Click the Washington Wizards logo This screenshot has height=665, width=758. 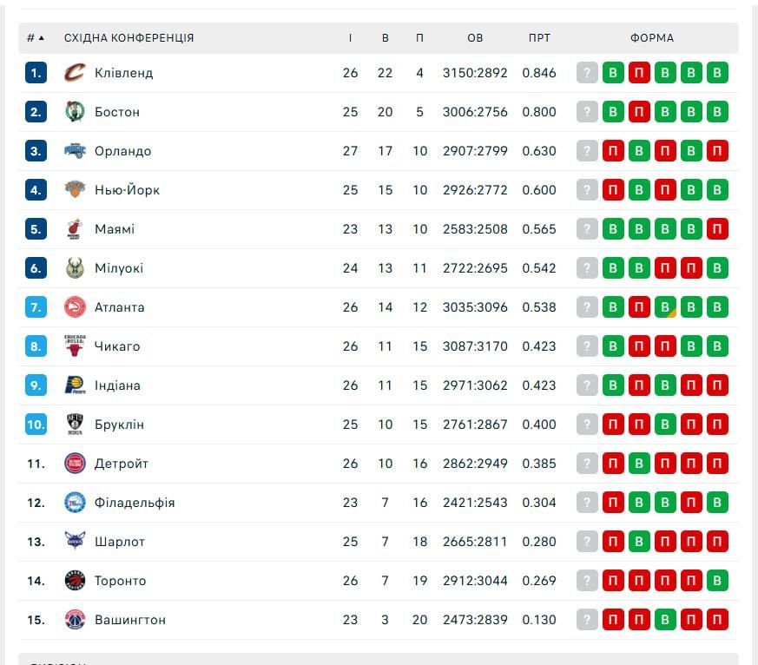[x=75, y=620]
